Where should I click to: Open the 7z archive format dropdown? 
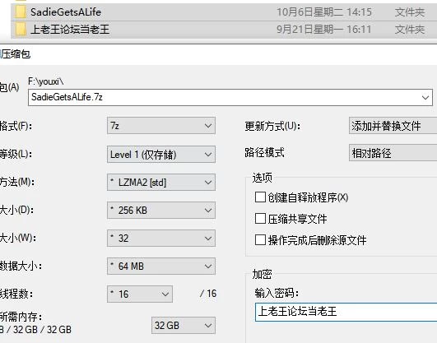pyautogui.click(x=161, y=126)
